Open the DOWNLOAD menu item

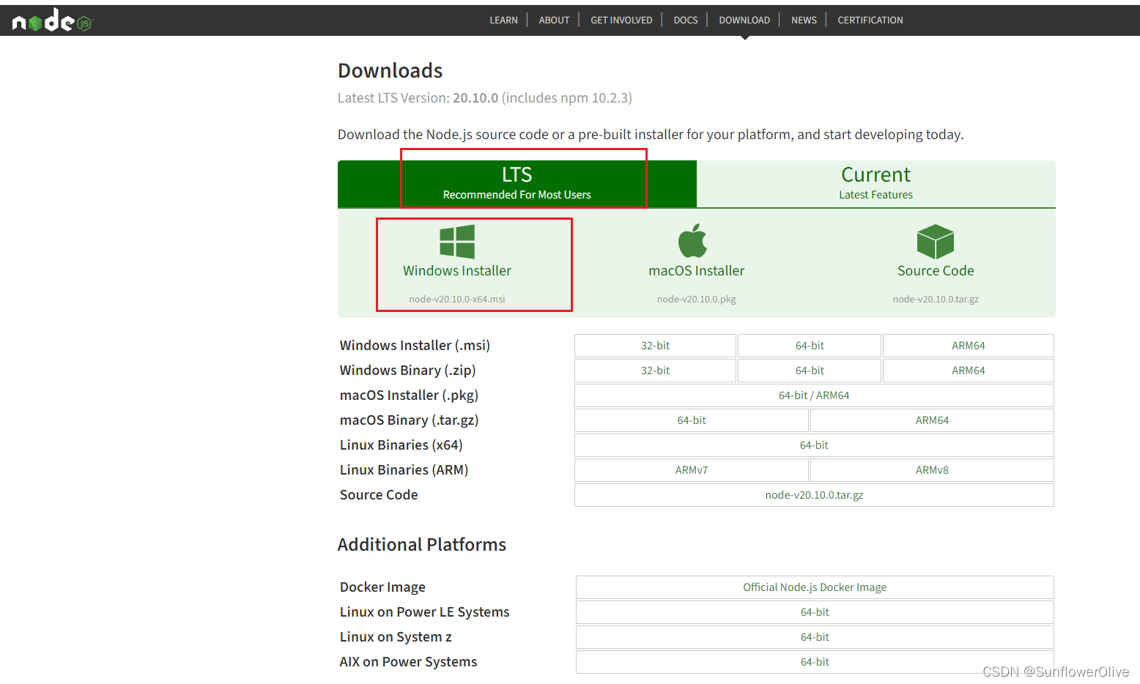(744, 21)
